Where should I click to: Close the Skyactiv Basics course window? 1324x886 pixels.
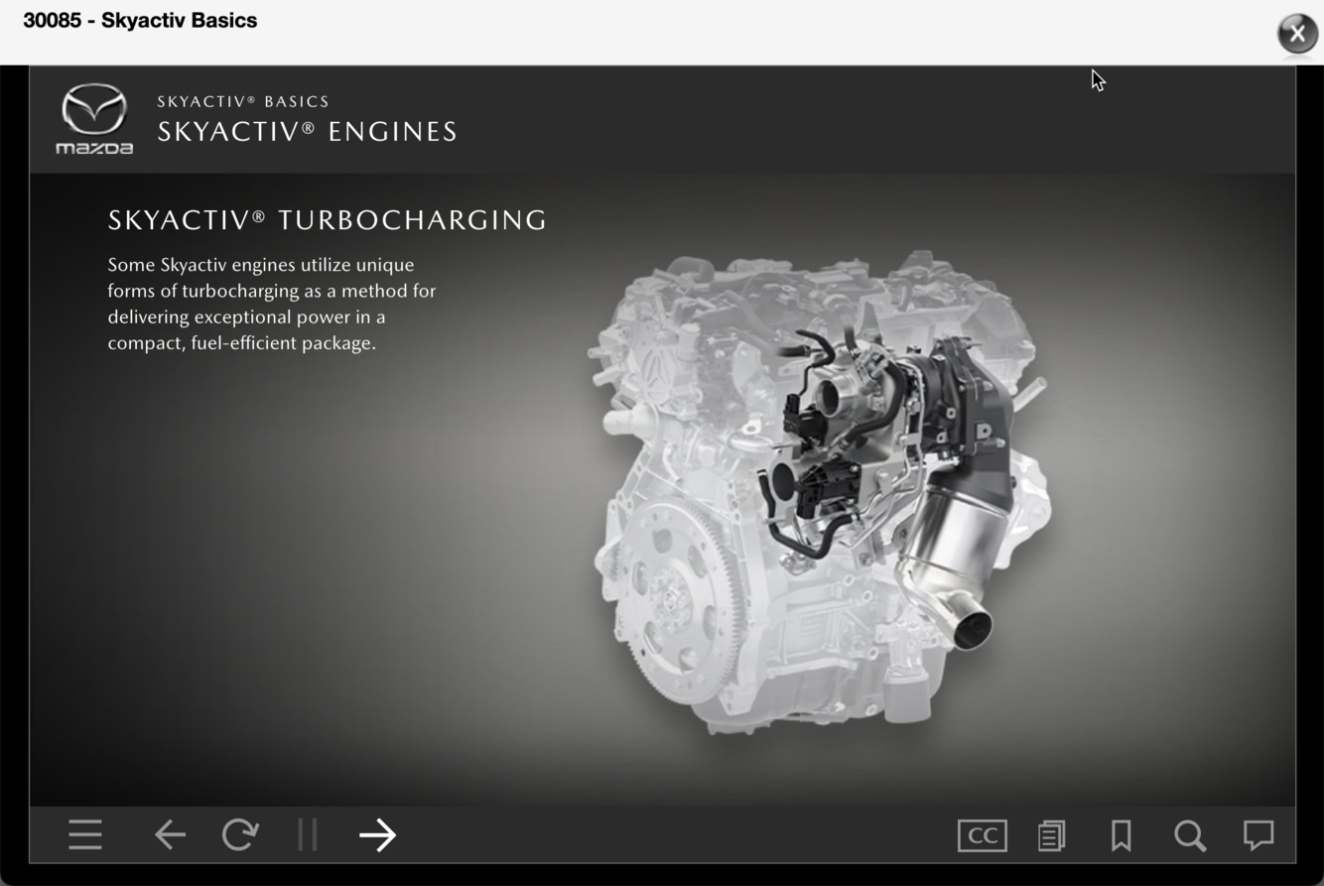[x=1297, y=34]
